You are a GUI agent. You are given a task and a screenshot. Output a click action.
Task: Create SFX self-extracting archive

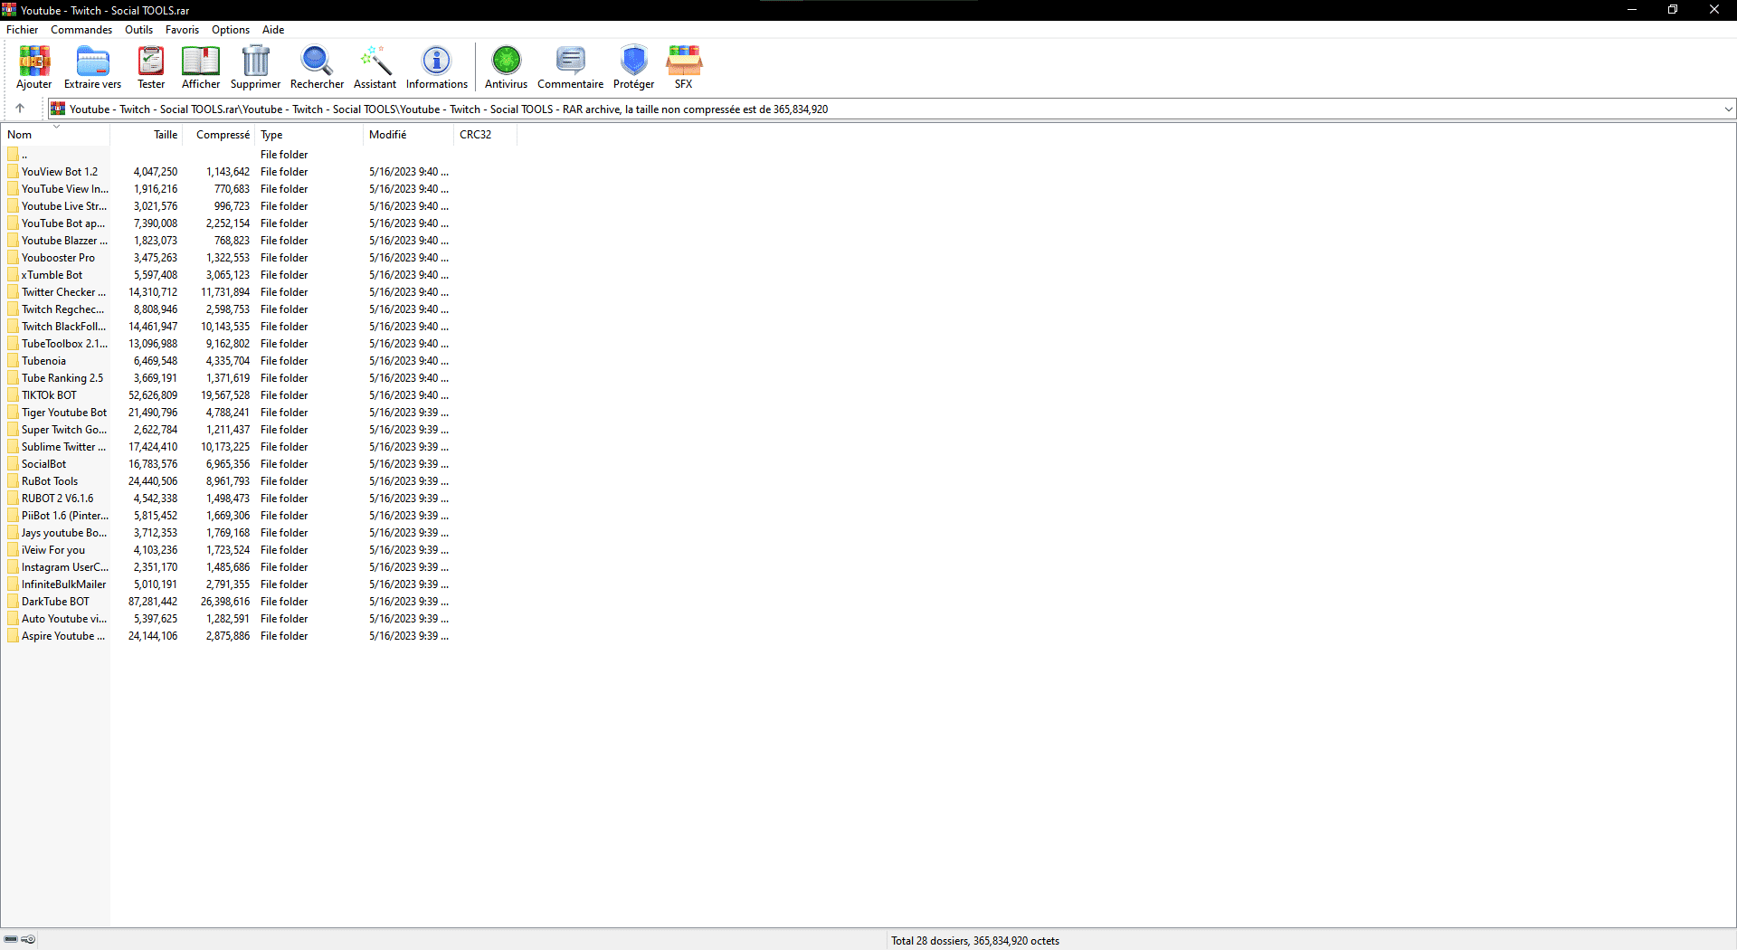(683, 61)
